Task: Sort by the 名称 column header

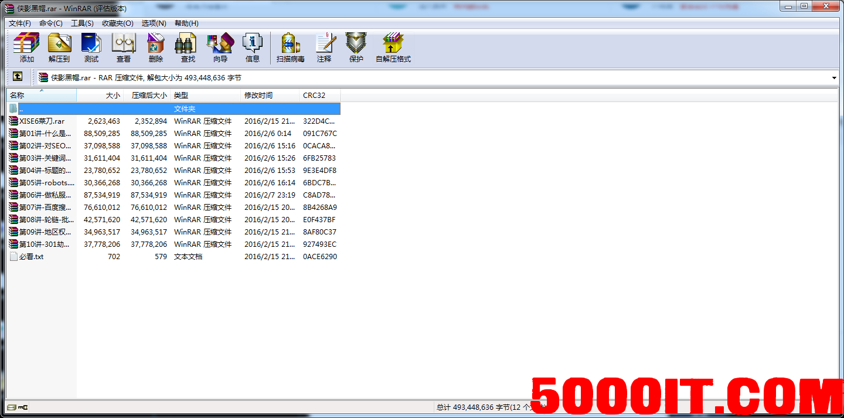Action: [x=42, y=96]
